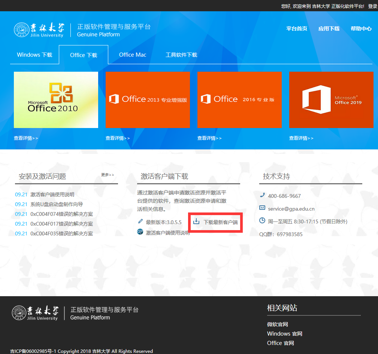Open the 0xC004F074错误的解决方案 article
Image resolution: width=378 pixels, height=354 pixels.
click(61, 214)
